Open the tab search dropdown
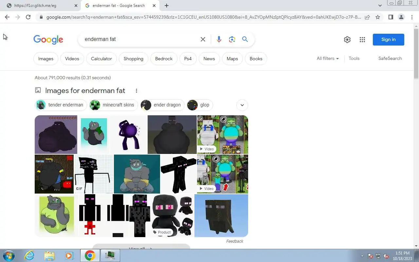419x262 pixels. tap(380, 6)
